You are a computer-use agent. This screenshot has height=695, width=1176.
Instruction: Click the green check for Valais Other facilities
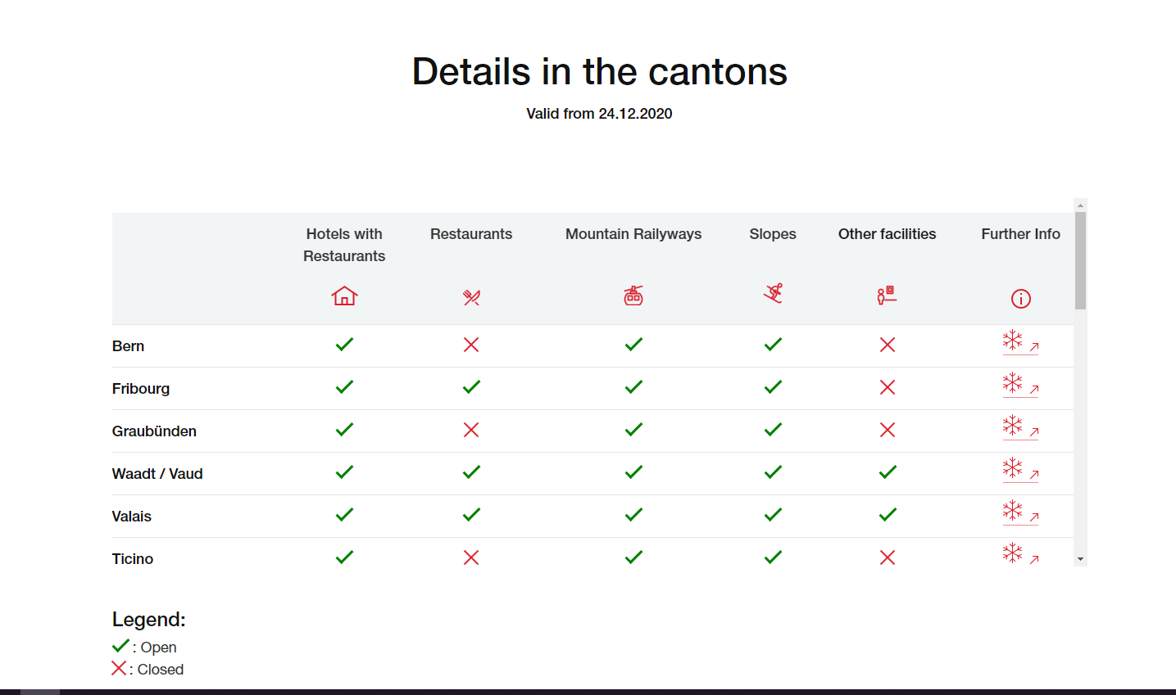[x=888, y=515]
